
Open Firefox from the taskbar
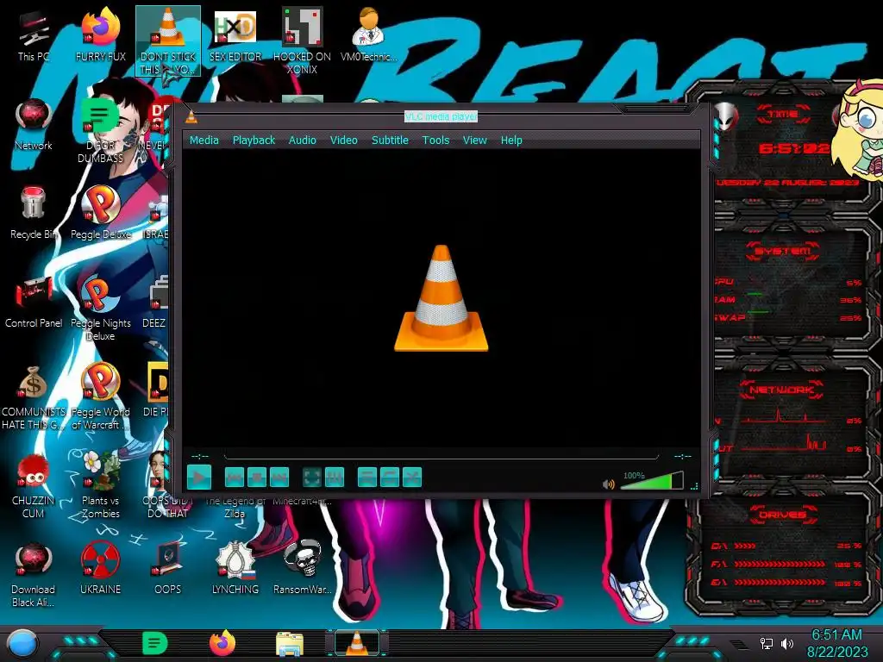click(x=222, y=643)
